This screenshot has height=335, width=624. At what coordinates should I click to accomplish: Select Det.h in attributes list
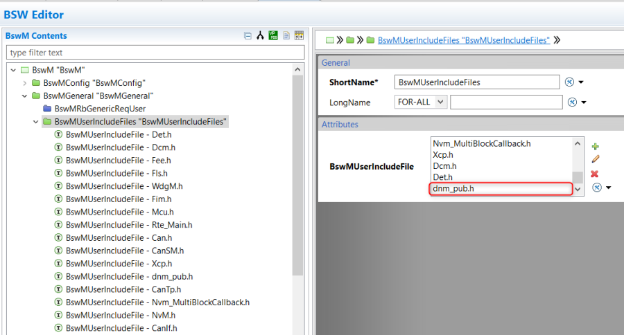(442, 177)
